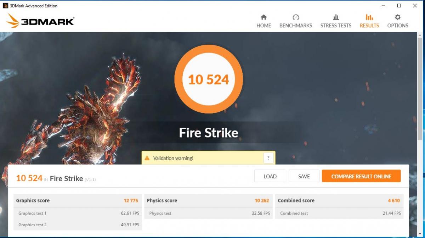Click the Combined test row
This screenshot has width=425, height=238.
point(339,213)
